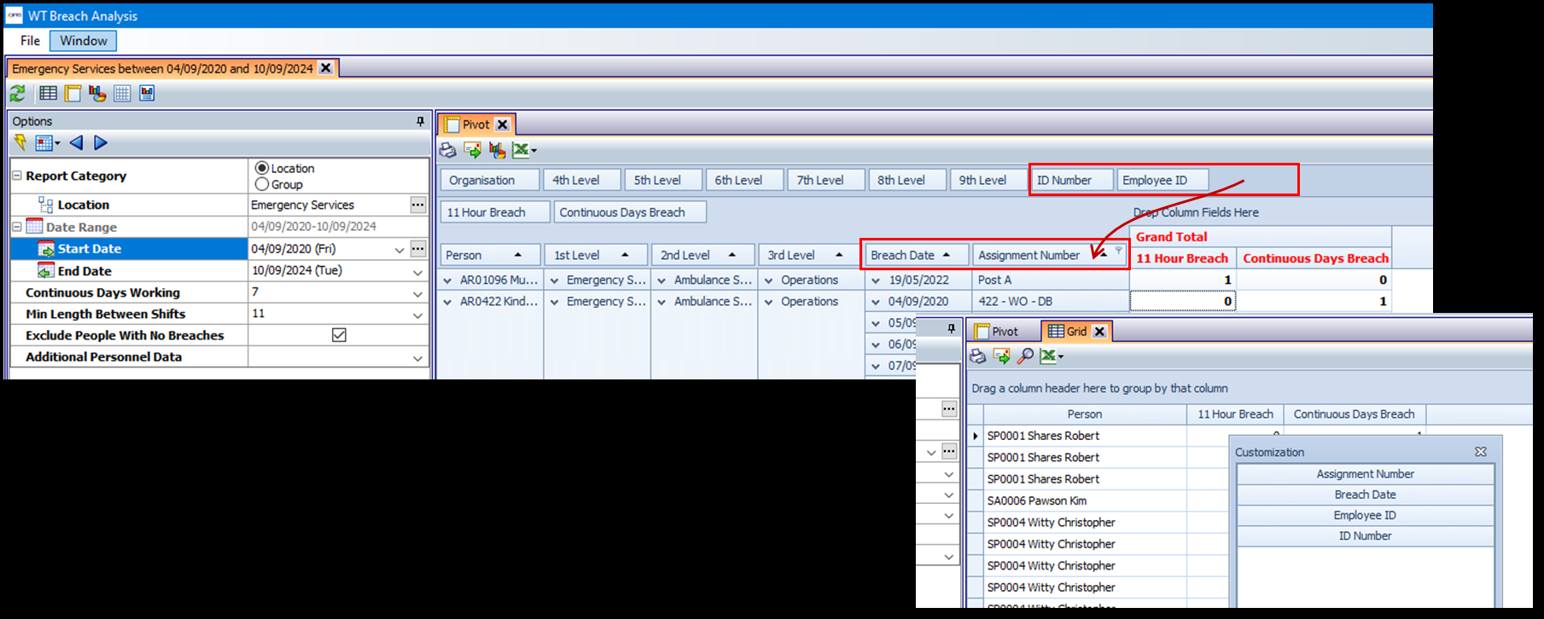Click the Location browse ellipsis button
Screen dimensions: 1544x619
[x=417, y=205]
